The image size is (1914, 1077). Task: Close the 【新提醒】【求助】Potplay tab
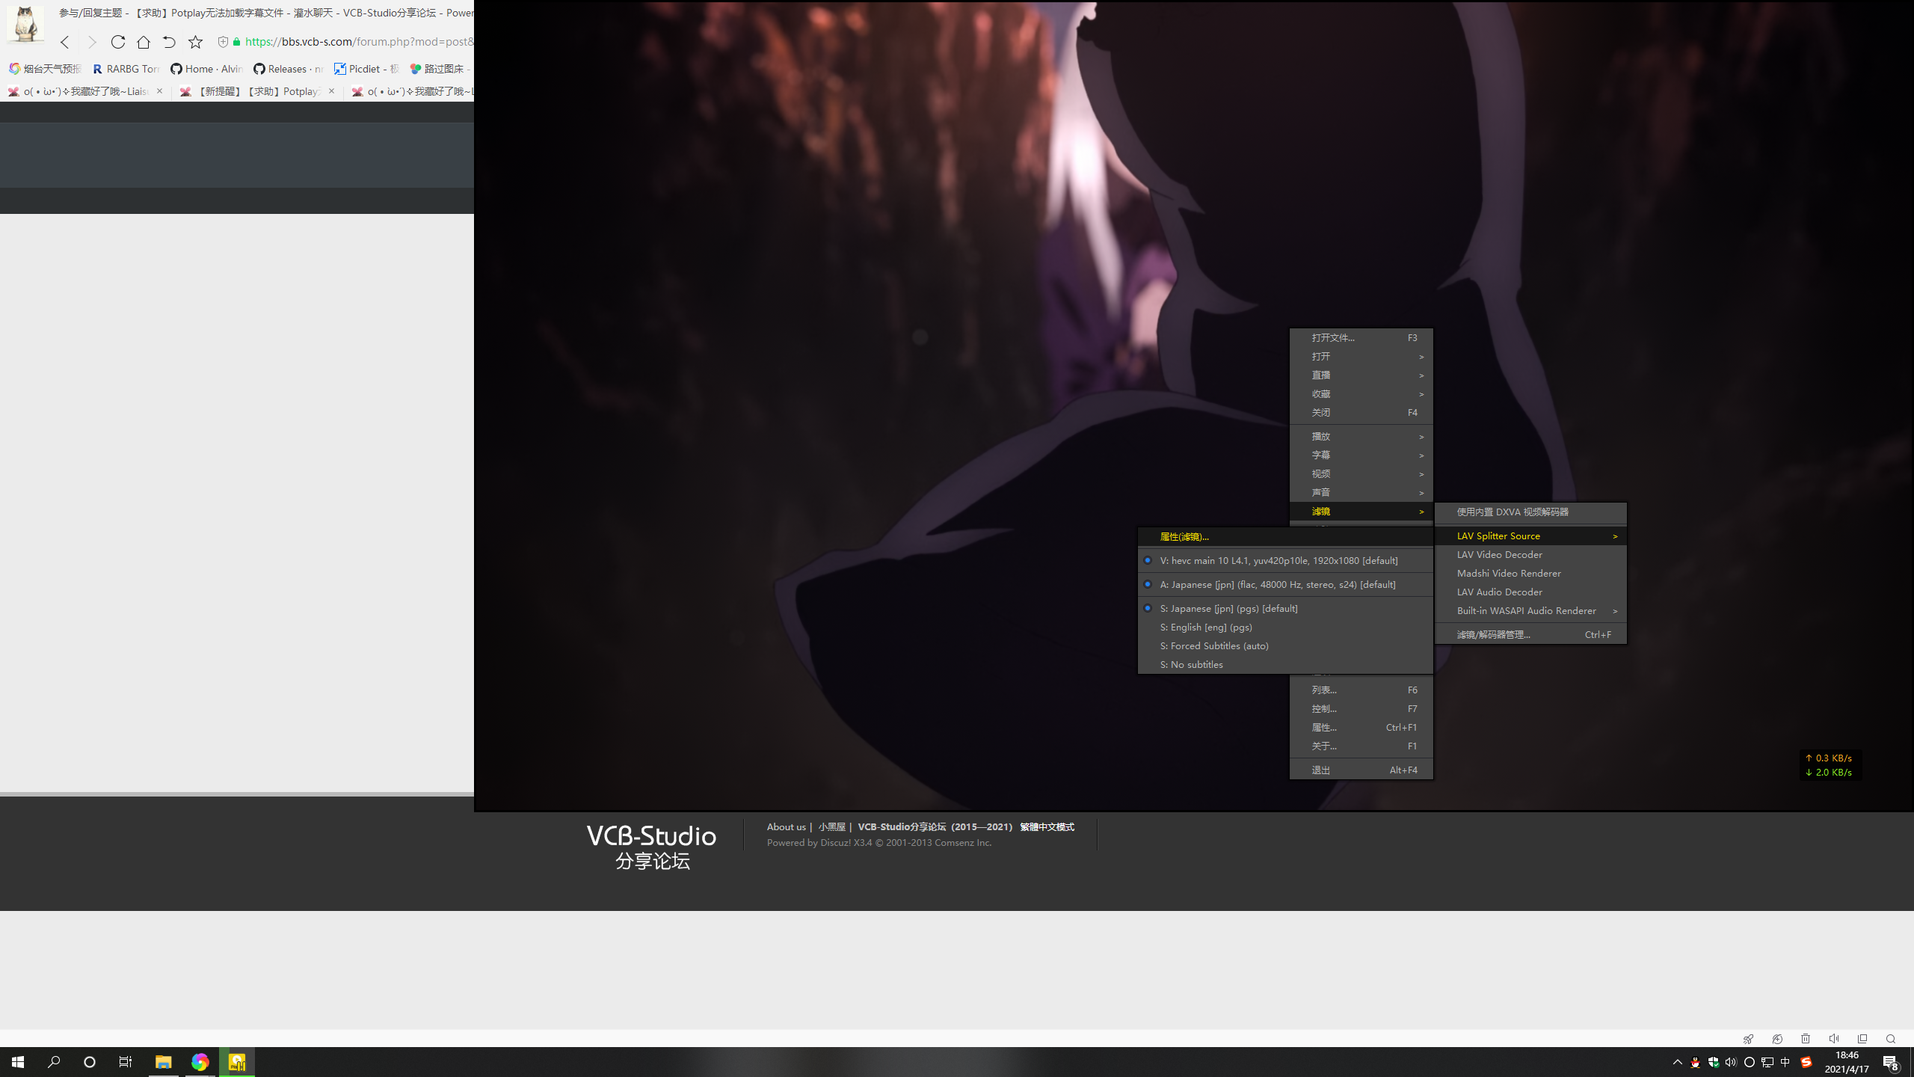[331, 91]
